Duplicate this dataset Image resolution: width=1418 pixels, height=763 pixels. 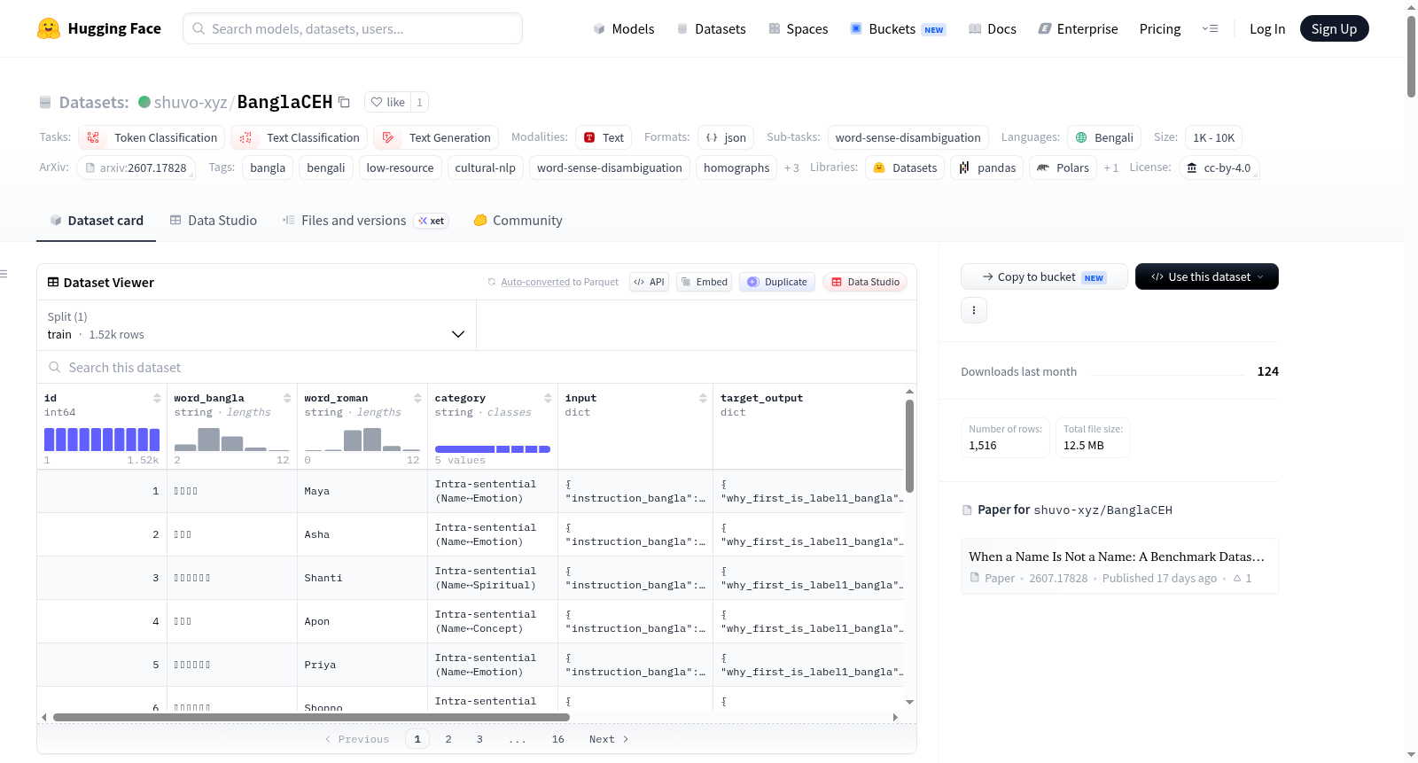[x=777, y=282]
